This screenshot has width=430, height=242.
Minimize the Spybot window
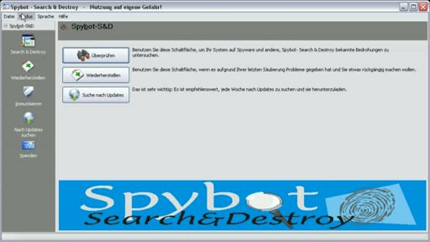coord(403,7)
